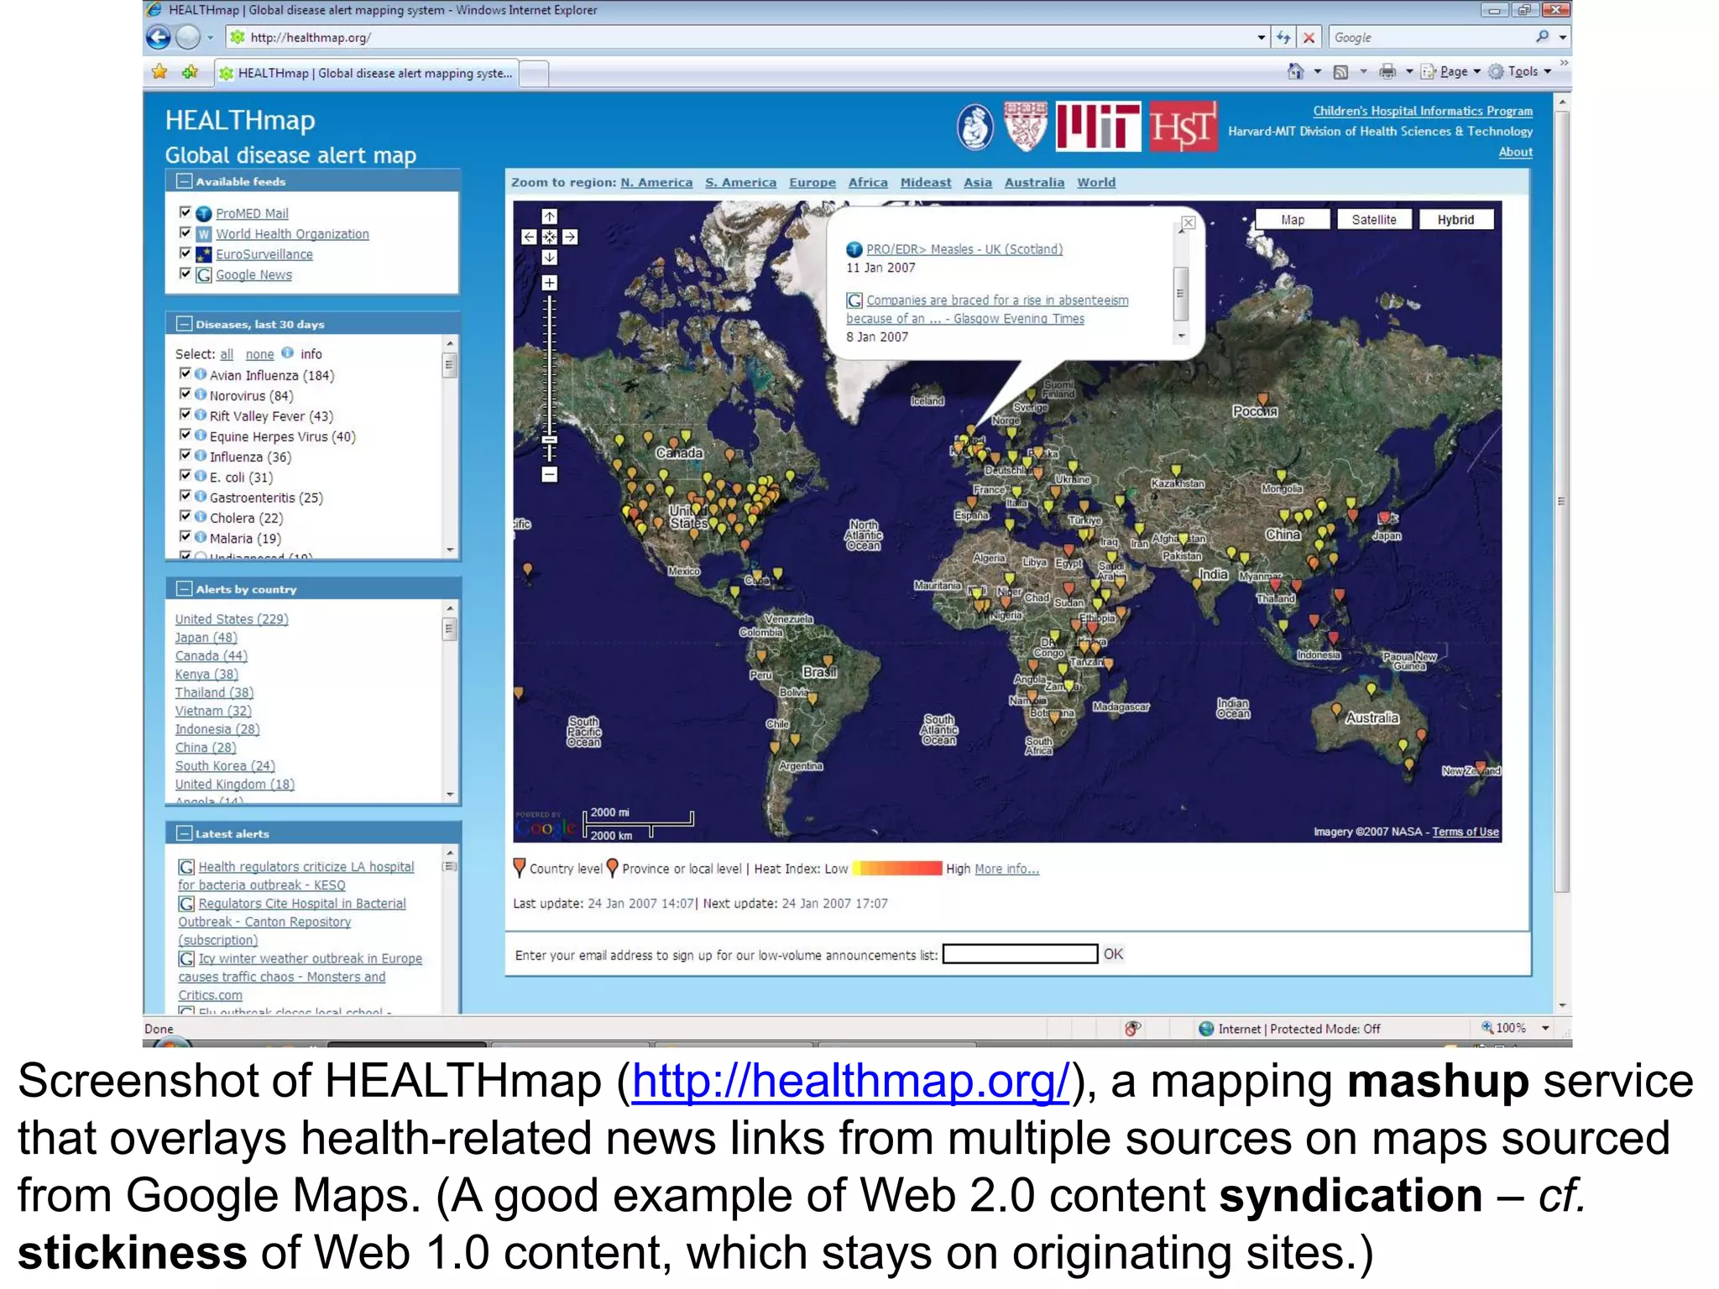The width and height of the screenshot is (1719, 1289).
Task: Collapse the Latest alerts panel
Action: [x=184, y=833]
